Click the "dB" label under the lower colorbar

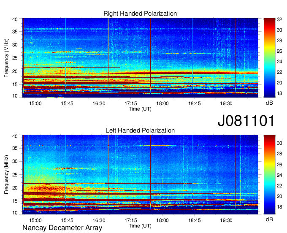[x=269, y=219]
